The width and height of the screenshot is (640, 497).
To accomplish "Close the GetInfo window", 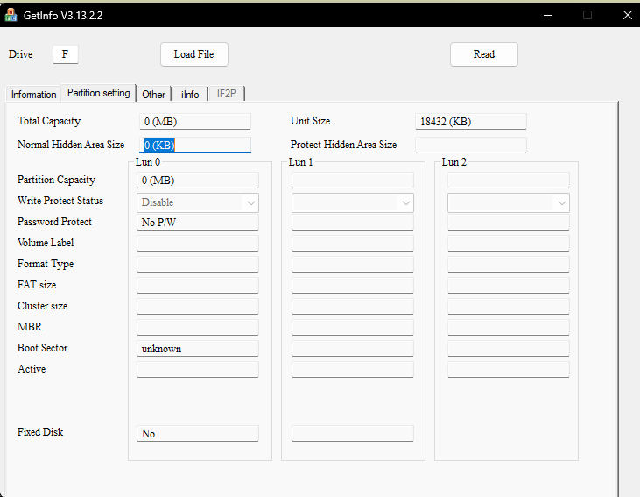I will [628, 15].
